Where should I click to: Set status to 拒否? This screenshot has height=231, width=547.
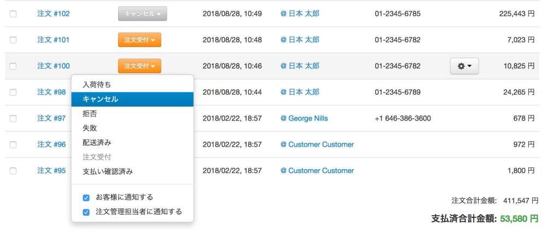click(x=90, y=114)
